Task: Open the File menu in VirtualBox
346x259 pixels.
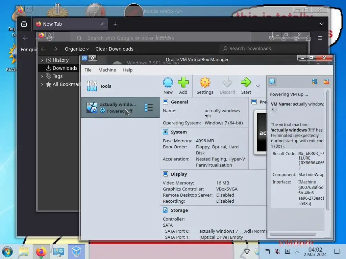Action: point(88,70)
